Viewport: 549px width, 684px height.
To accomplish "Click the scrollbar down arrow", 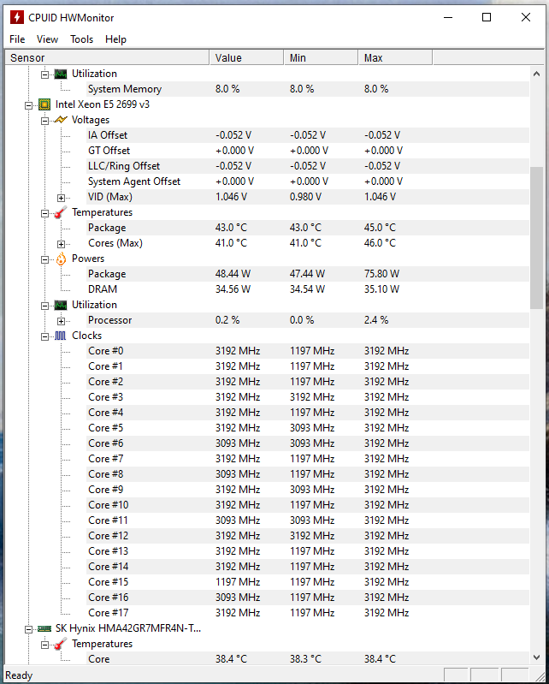I will pos(536,657).
